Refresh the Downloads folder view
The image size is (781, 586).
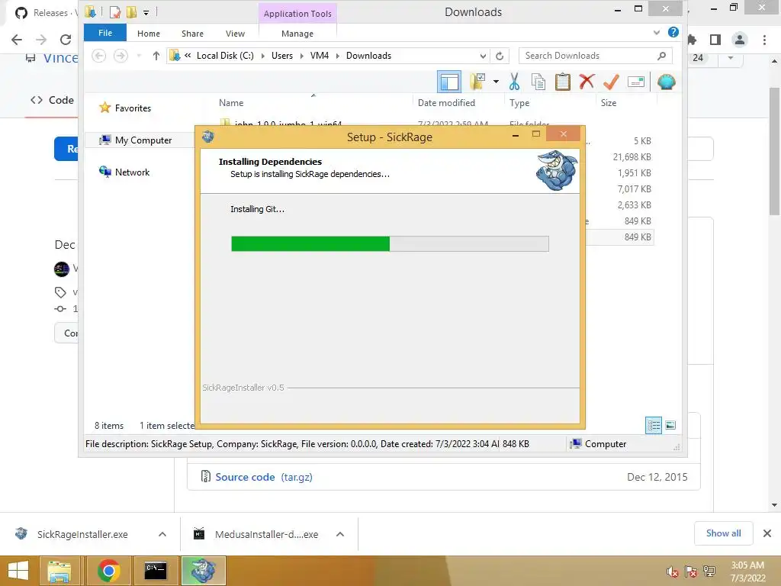point(500,56)
